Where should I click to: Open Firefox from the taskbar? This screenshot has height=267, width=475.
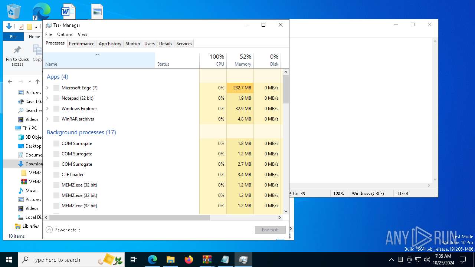(x=189, y=260)
